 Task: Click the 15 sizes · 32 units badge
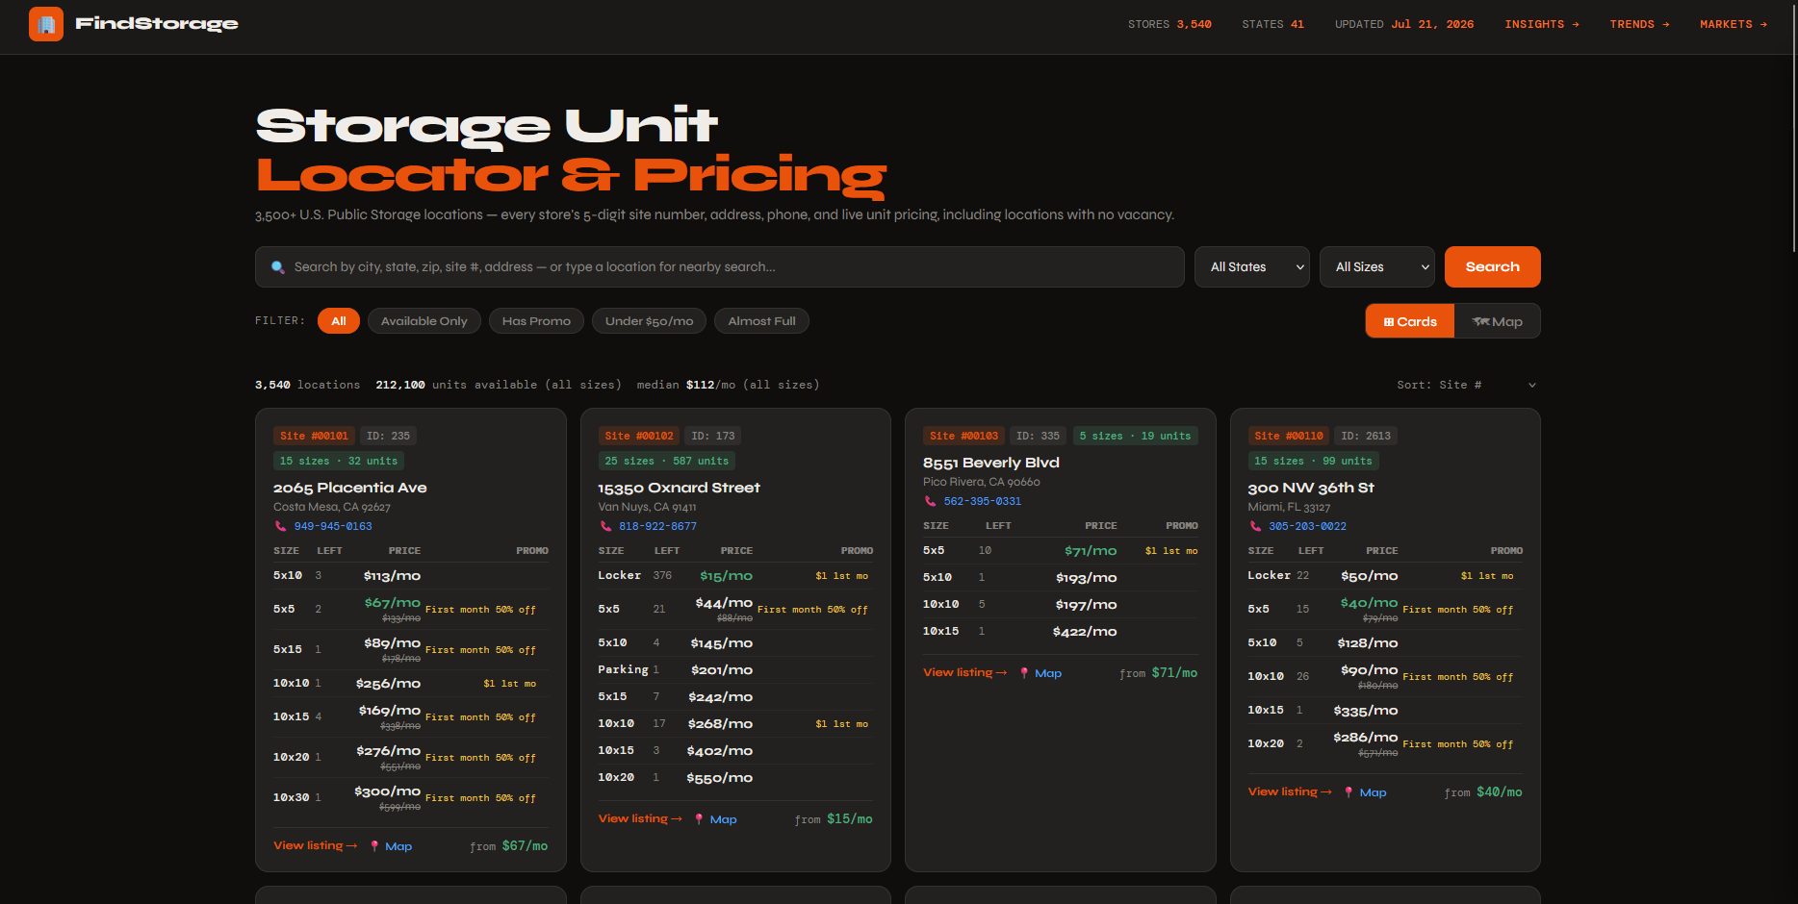[339, 461]
